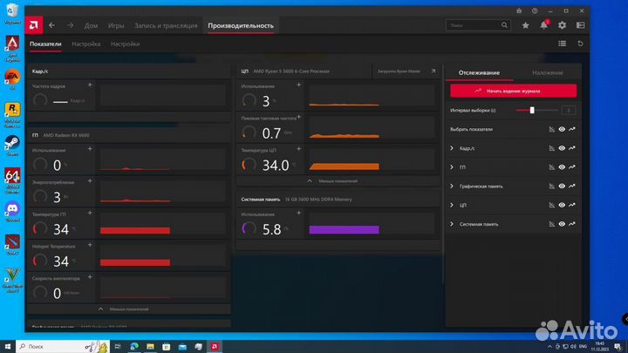Switch metrics to list view icon
This screenshot has height=353, width=628.
(563, 44)
